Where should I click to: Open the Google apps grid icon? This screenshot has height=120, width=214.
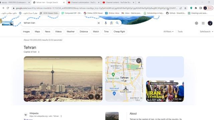click(x=203, y=23)
